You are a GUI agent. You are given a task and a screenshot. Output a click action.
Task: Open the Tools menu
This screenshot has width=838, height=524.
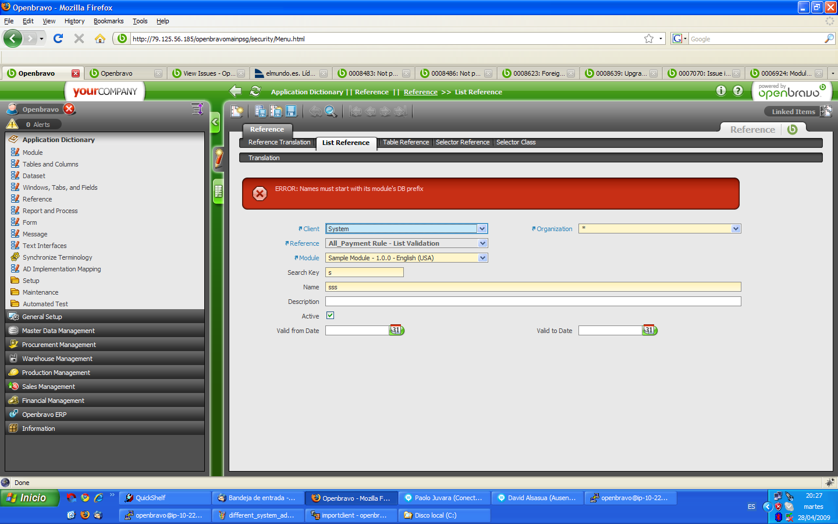click(140, 21)
